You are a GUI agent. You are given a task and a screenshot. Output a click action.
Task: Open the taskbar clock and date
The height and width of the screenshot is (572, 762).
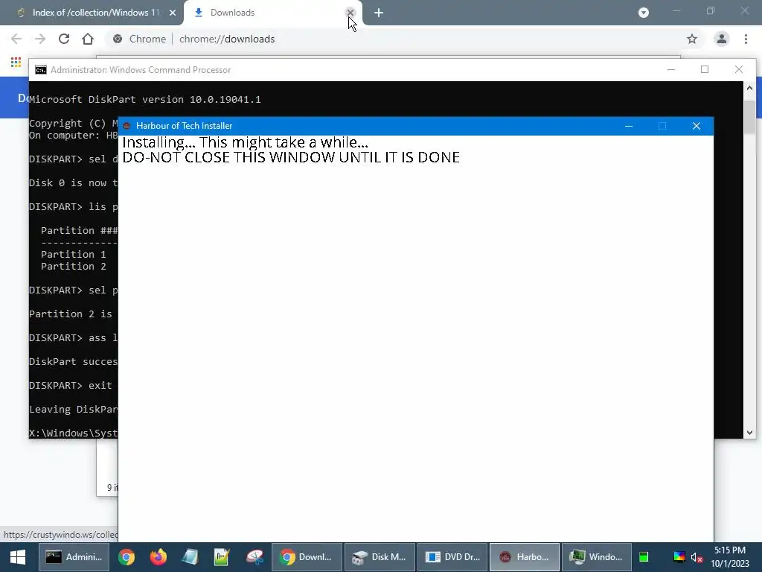pos(730,557)
